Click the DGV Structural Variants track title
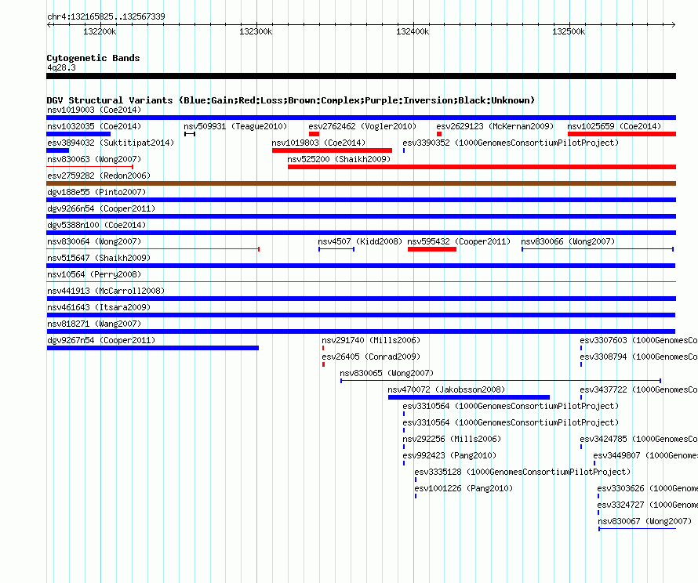698x583 pixels. [x=291, y=100]
